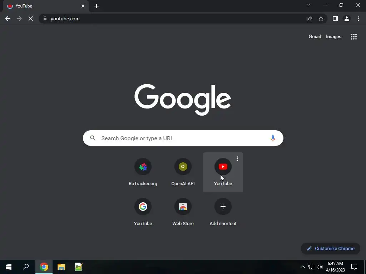Open the RuTracker.org shortcut

[143, 172]
